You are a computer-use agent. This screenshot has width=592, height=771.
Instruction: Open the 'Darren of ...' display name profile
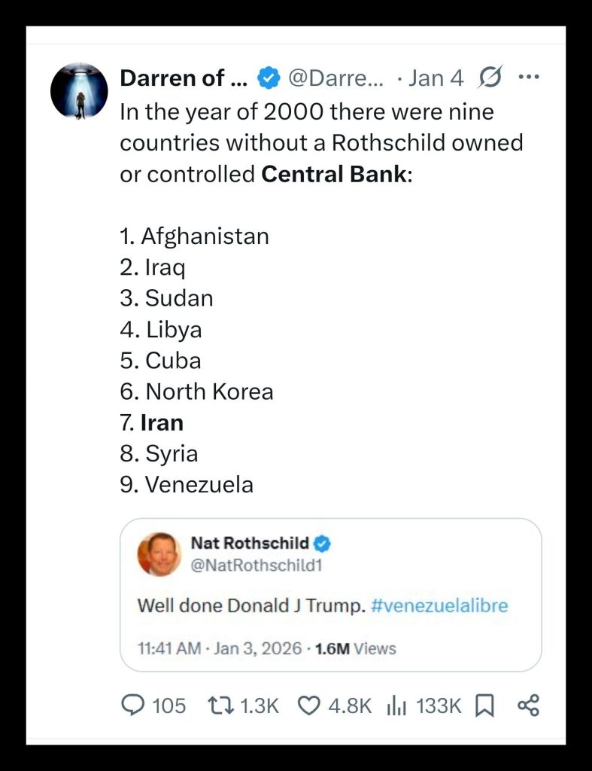click(184, 78)
